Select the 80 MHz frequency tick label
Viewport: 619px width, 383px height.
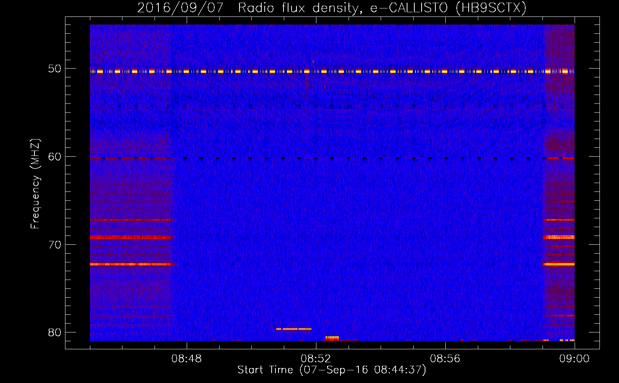pos(54,332)
